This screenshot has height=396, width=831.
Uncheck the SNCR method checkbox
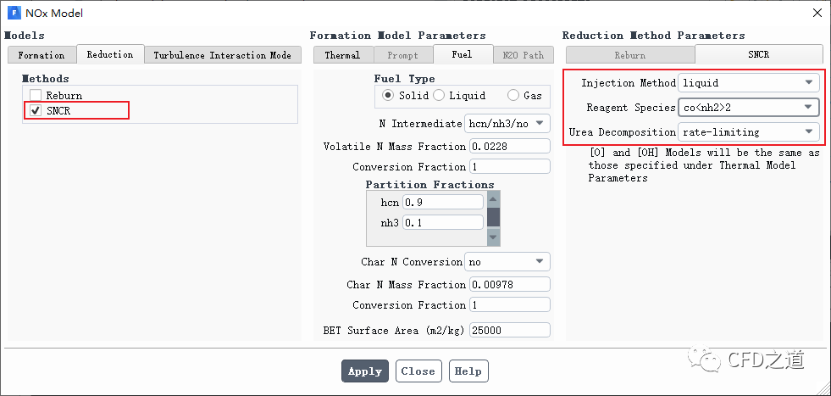tap(36, 110)
